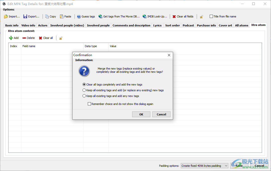Click the IMDB Look-Up globe icon
This screenshot has width=271, height=171.
click(145, 16)
